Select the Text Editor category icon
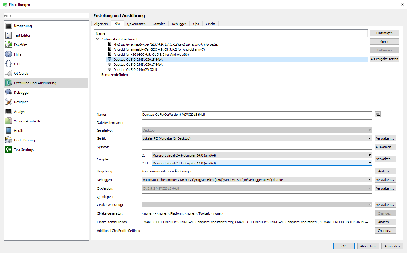The image size is (407, 253). pos(9,35)
